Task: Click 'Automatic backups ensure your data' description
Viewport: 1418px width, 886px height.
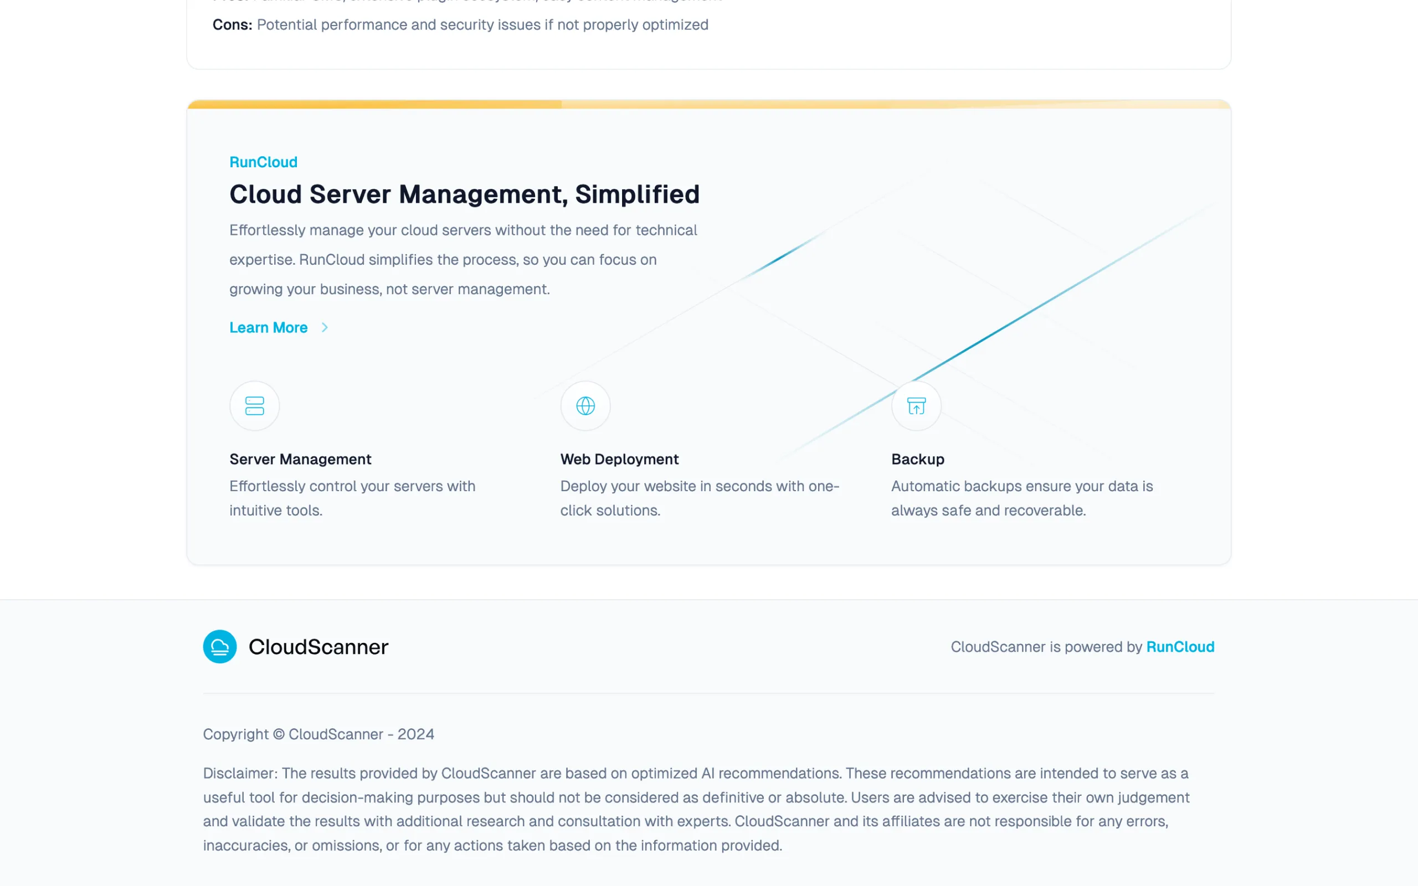Action: coord(1023,498)
